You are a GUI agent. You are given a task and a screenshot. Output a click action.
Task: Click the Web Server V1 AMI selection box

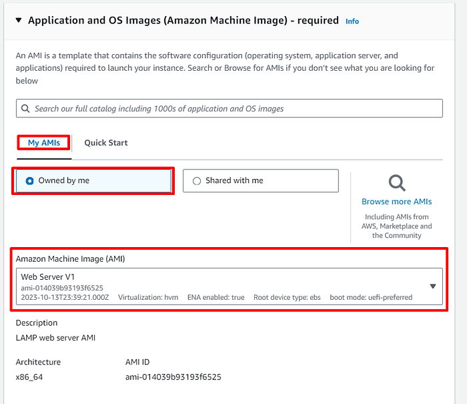(x=229, y=286)
